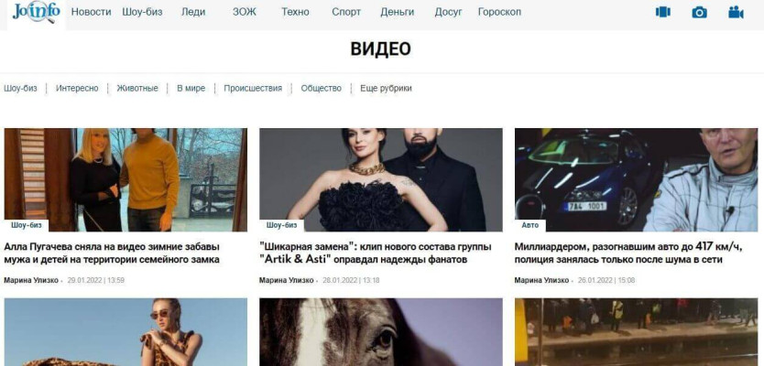Open the Миллиардером 417 км/ч article headline
The image size is (764, 366).
coord(628,253)
